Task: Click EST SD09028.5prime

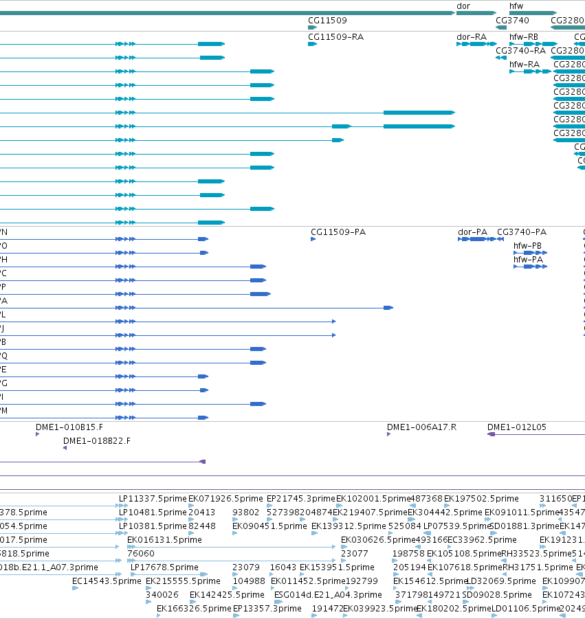Action: click(497, 595)
